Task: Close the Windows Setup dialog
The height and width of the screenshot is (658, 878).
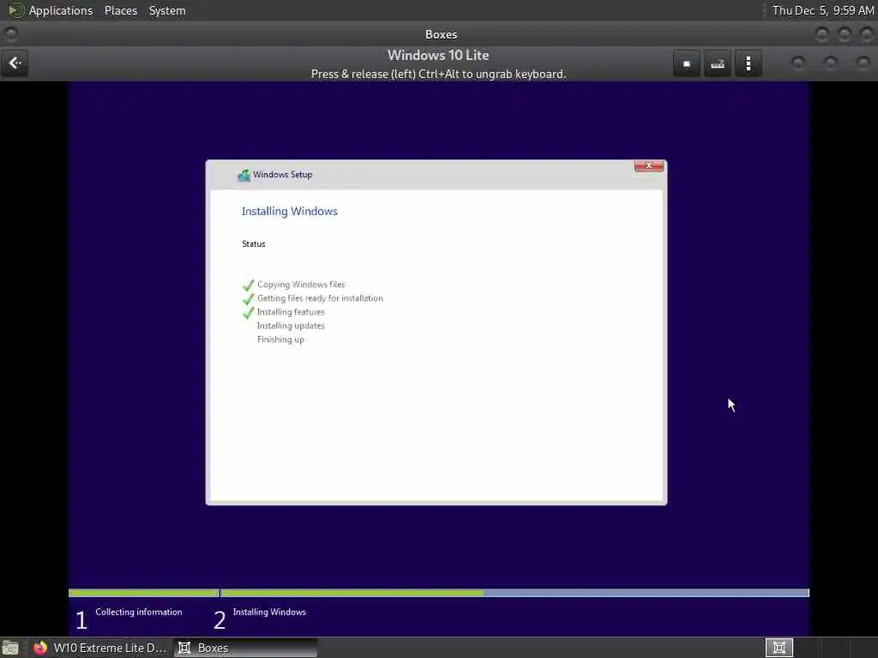Action: (649, 165)
